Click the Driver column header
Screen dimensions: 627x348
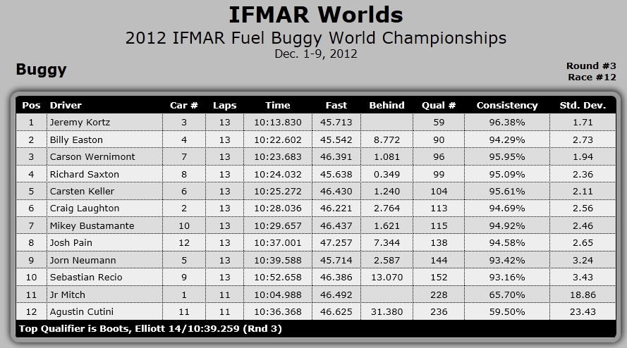[66, 106]
